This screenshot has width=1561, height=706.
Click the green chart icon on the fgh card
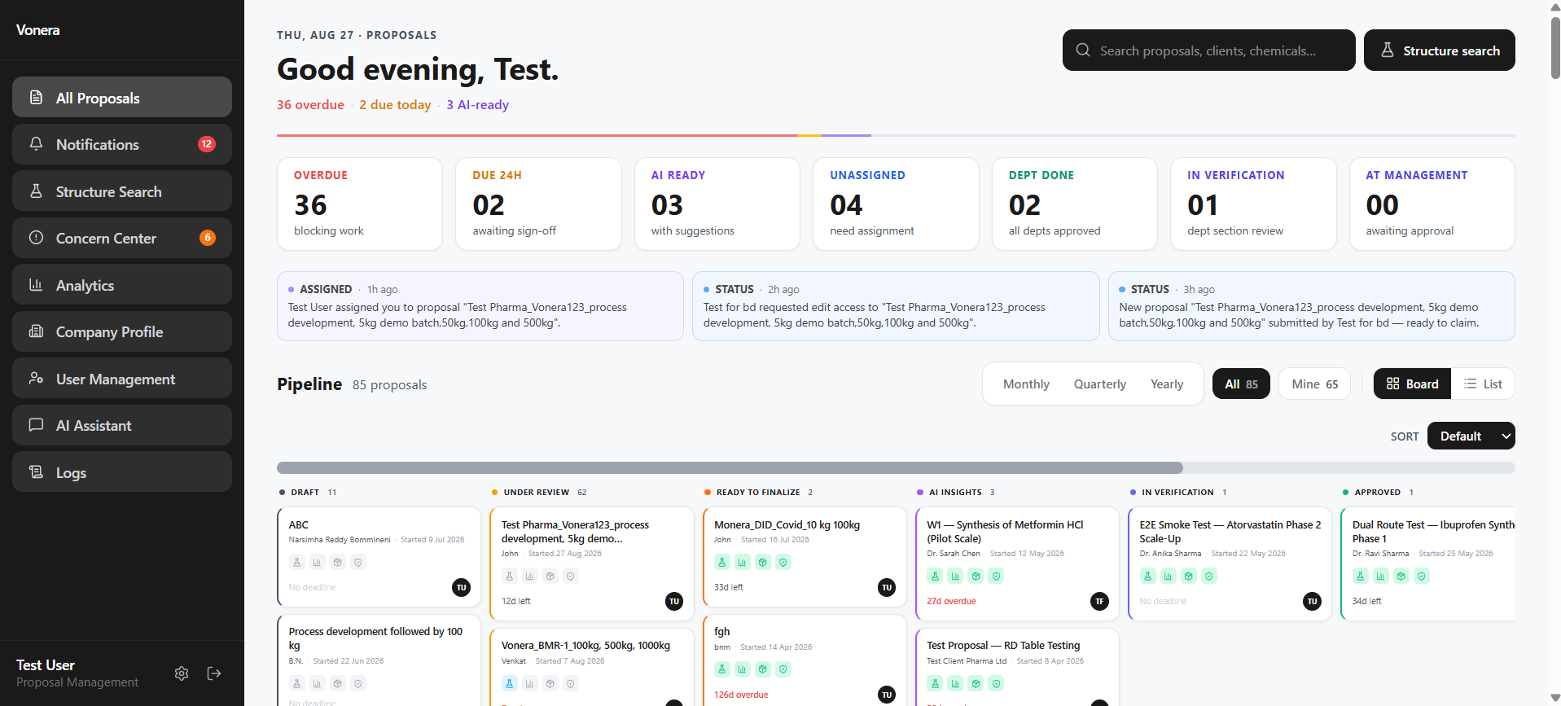coord(743,669)
